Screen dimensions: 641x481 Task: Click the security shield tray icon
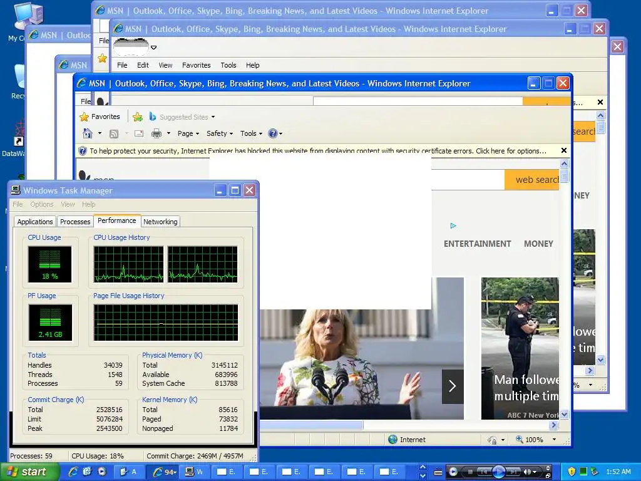coord(572,472)
